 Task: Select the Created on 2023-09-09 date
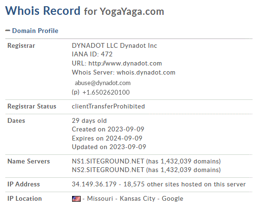click(x=108, y=129)
